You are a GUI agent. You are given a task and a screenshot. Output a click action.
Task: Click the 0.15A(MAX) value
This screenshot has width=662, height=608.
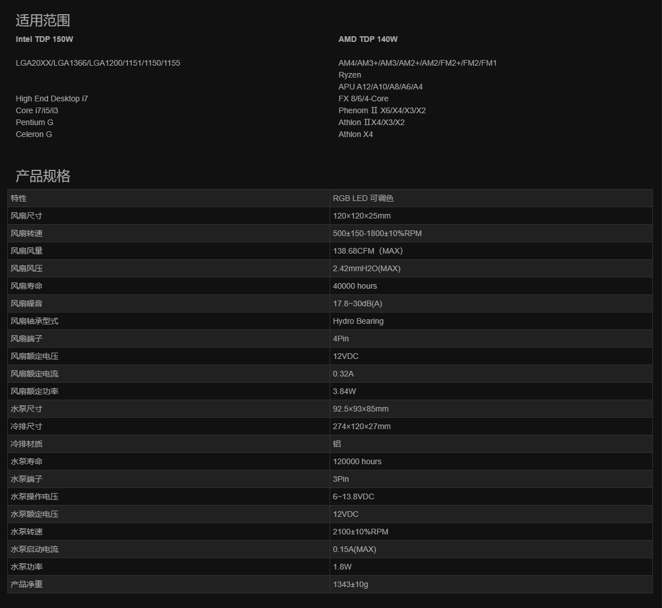point(355,549)
